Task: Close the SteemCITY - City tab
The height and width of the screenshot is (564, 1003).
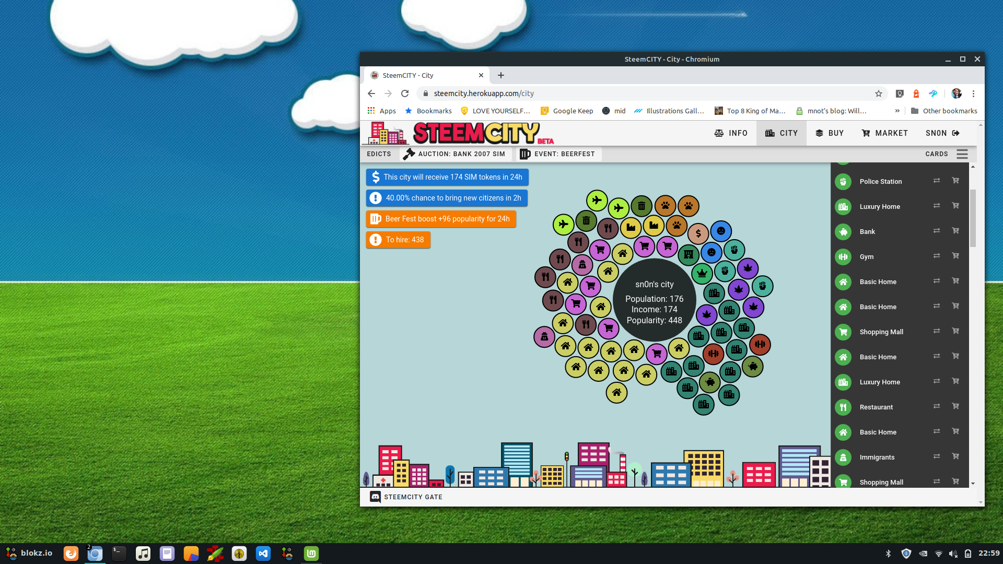Action: tap(481, 75)
